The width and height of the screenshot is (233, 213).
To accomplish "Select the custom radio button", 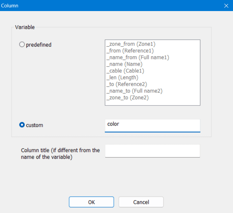I will [x=22, y=125].
